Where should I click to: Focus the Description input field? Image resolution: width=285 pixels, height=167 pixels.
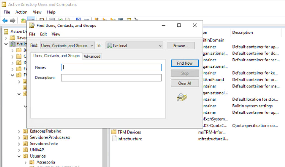[x=111, y=78]
